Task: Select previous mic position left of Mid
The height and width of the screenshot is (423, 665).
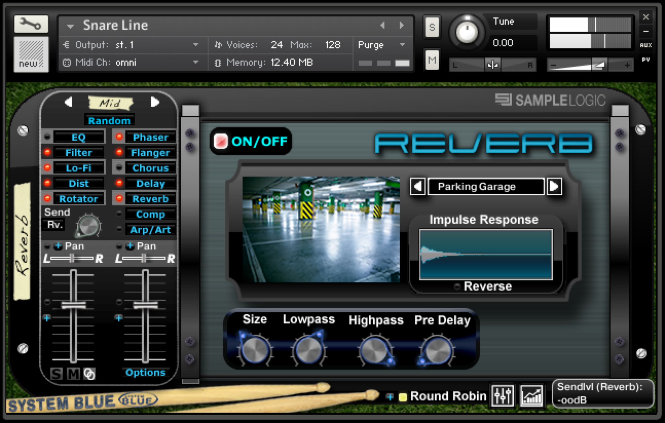Action: (69, 102)
